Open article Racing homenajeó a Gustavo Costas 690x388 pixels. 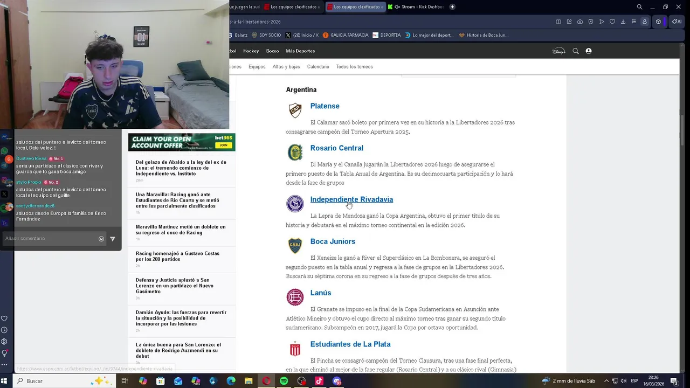tap(178, 256)
